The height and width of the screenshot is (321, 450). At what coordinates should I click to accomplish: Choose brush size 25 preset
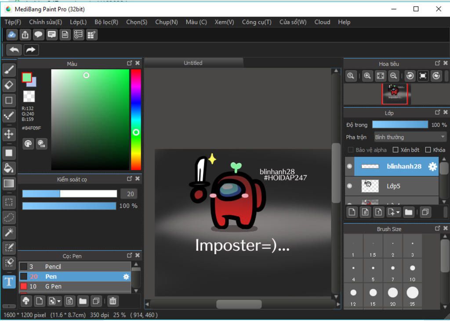tap(412, 296)
